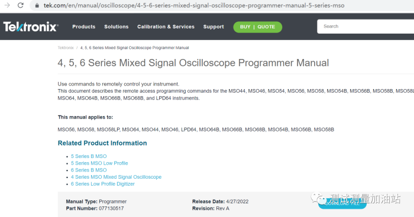414x217 pixels.
Task: Click Manual Type Programmer text
Action: (x=96, y=202)
